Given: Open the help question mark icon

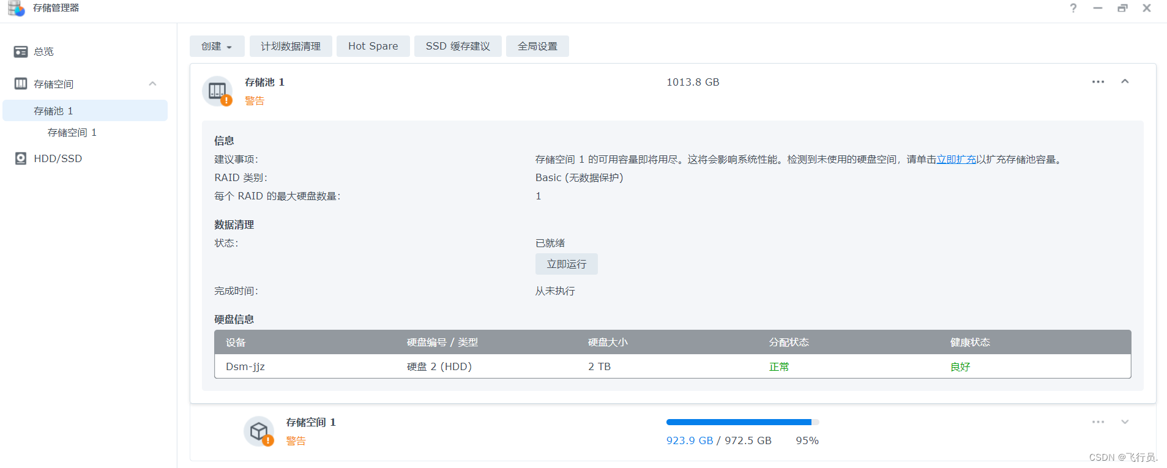Looking at the screenshot, I should (x=1073, y=8).
